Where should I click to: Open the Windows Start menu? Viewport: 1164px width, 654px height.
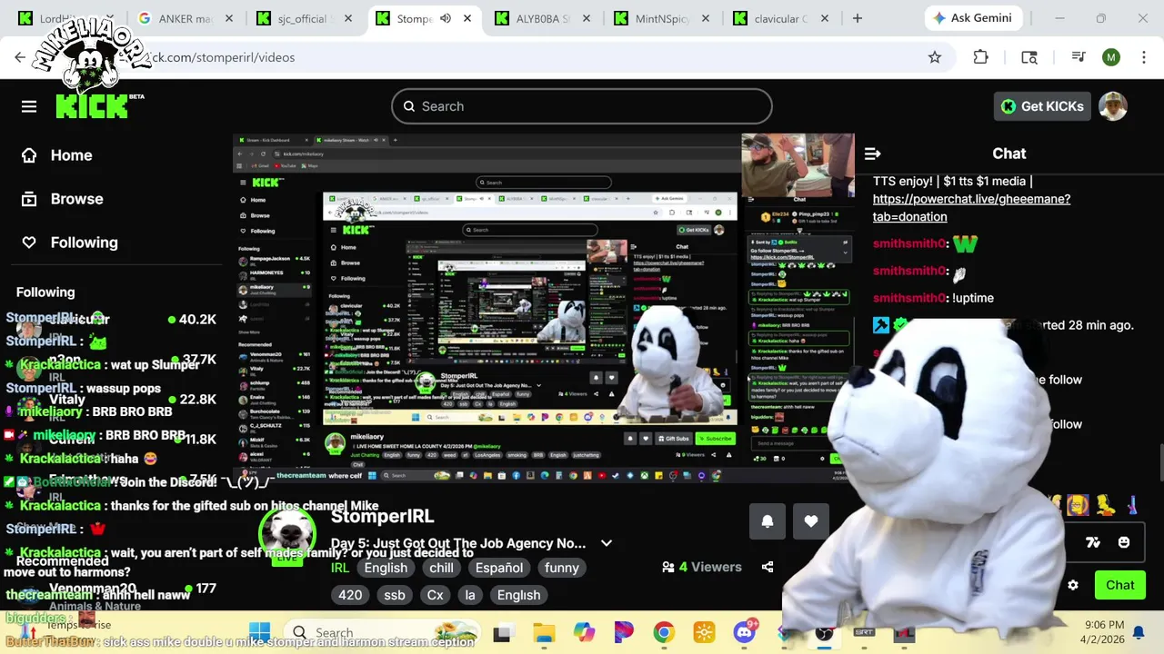click(x=259, y=632)
